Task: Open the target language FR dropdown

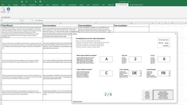Action: 169,73
